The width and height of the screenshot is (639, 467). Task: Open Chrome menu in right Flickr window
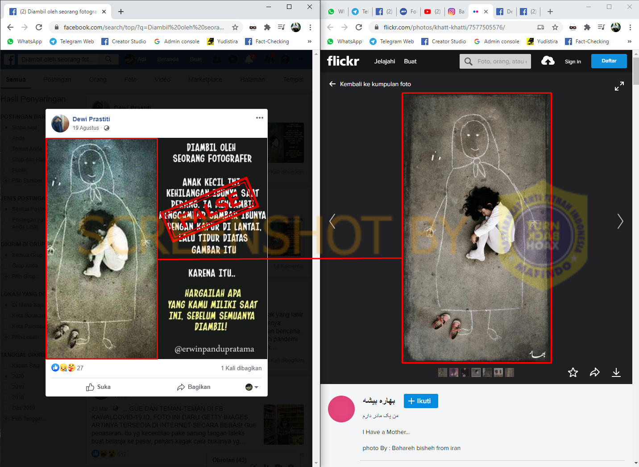[x=630, y=27]
